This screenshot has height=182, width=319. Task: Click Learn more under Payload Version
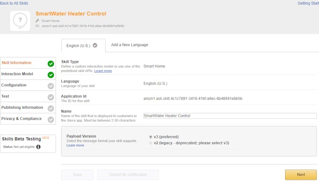click(x=75, y=145)
